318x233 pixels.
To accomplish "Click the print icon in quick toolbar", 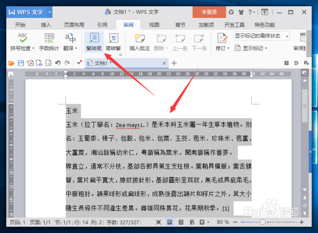I will 39,63.
